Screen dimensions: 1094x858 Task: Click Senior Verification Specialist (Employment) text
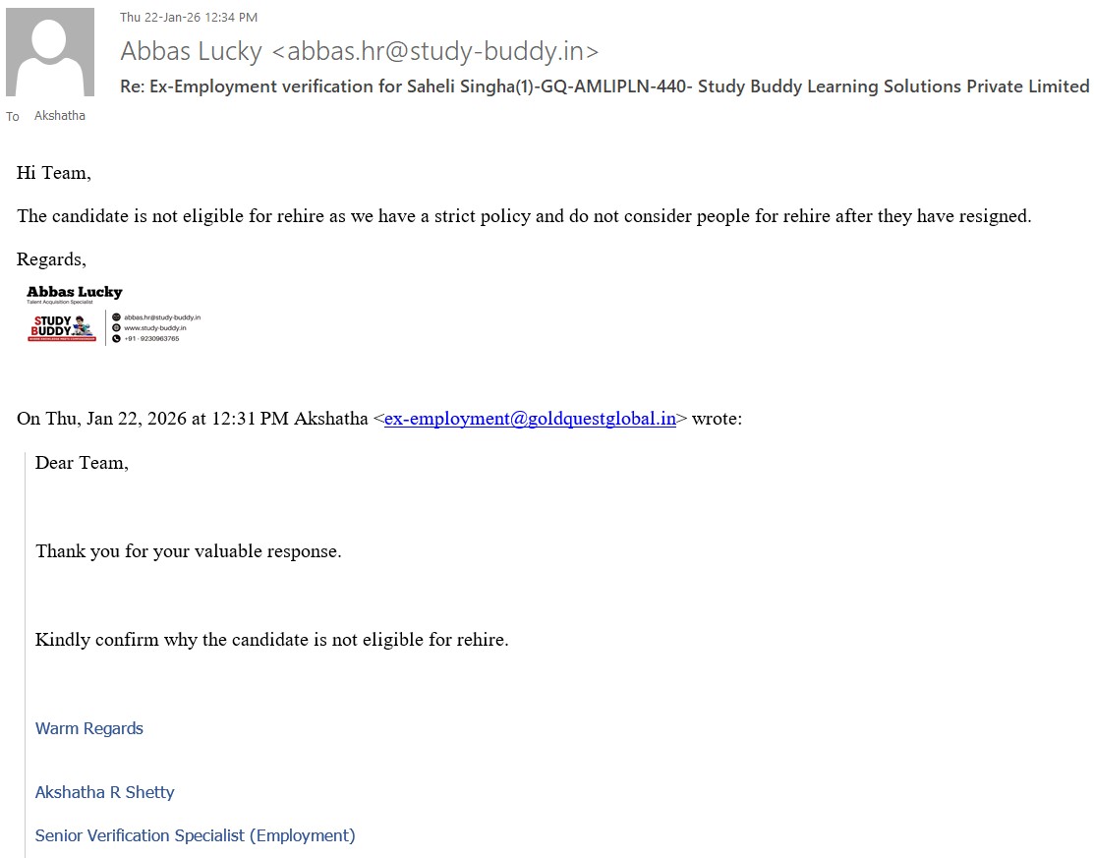point(195,835)
